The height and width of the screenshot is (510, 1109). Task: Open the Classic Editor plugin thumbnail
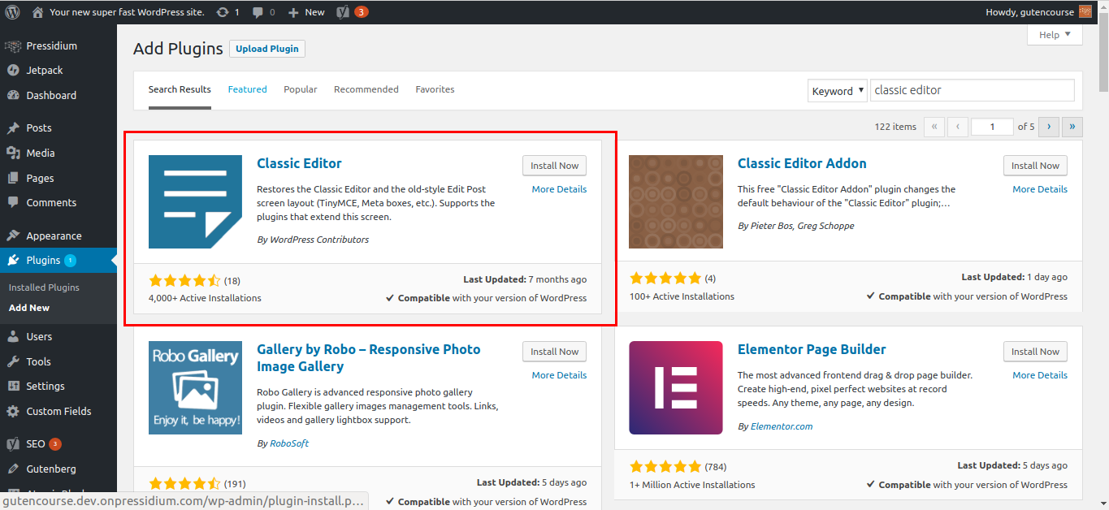[195, 201]
